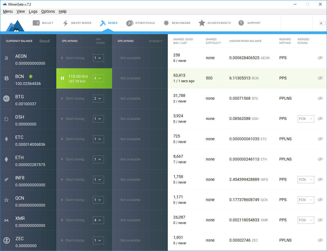
Task: Click the MinerGate mountain logo
Action: click(15, 26)
